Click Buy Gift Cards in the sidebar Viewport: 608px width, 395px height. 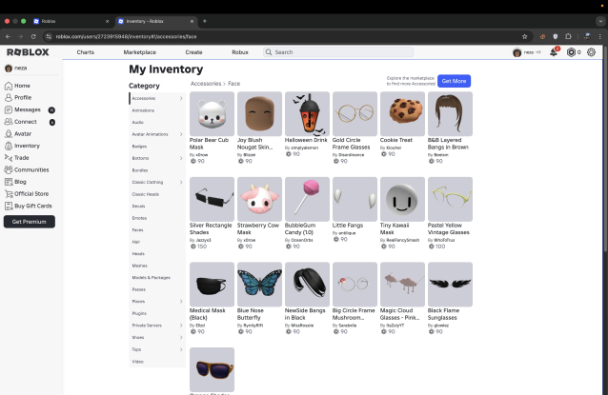[33, 206]
